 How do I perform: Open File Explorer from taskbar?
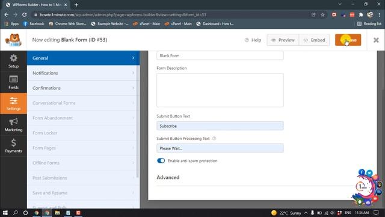(58, 213)
